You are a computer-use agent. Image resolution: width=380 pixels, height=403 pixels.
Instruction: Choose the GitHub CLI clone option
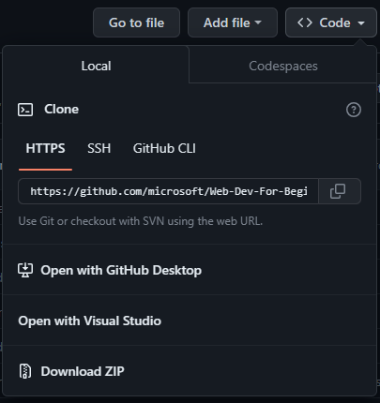click(x=164, y=148)
